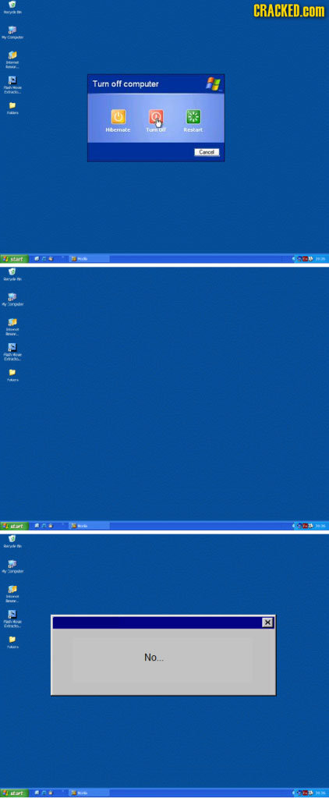Select Folders icon on the desktop without any dialog
The width and height of the screenshot is (329, 798).
11,375
